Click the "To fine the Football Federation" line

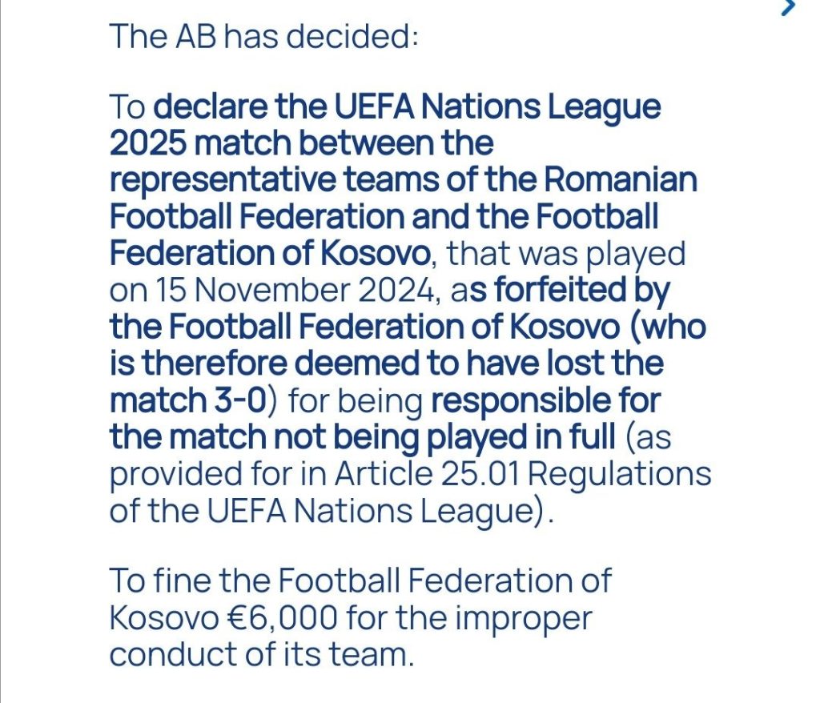pyautogui.click(x=360, y=580)
